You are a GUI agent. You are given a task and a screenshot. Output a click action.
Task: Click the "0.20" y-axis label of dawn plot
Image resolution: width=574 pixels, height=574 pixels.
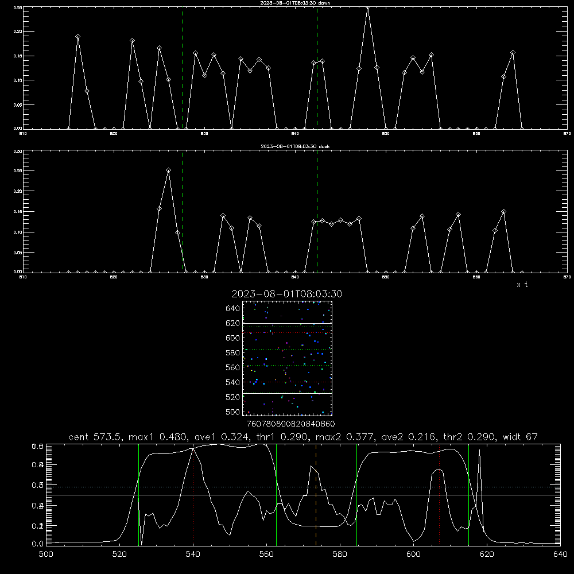(x=18, y=32)
